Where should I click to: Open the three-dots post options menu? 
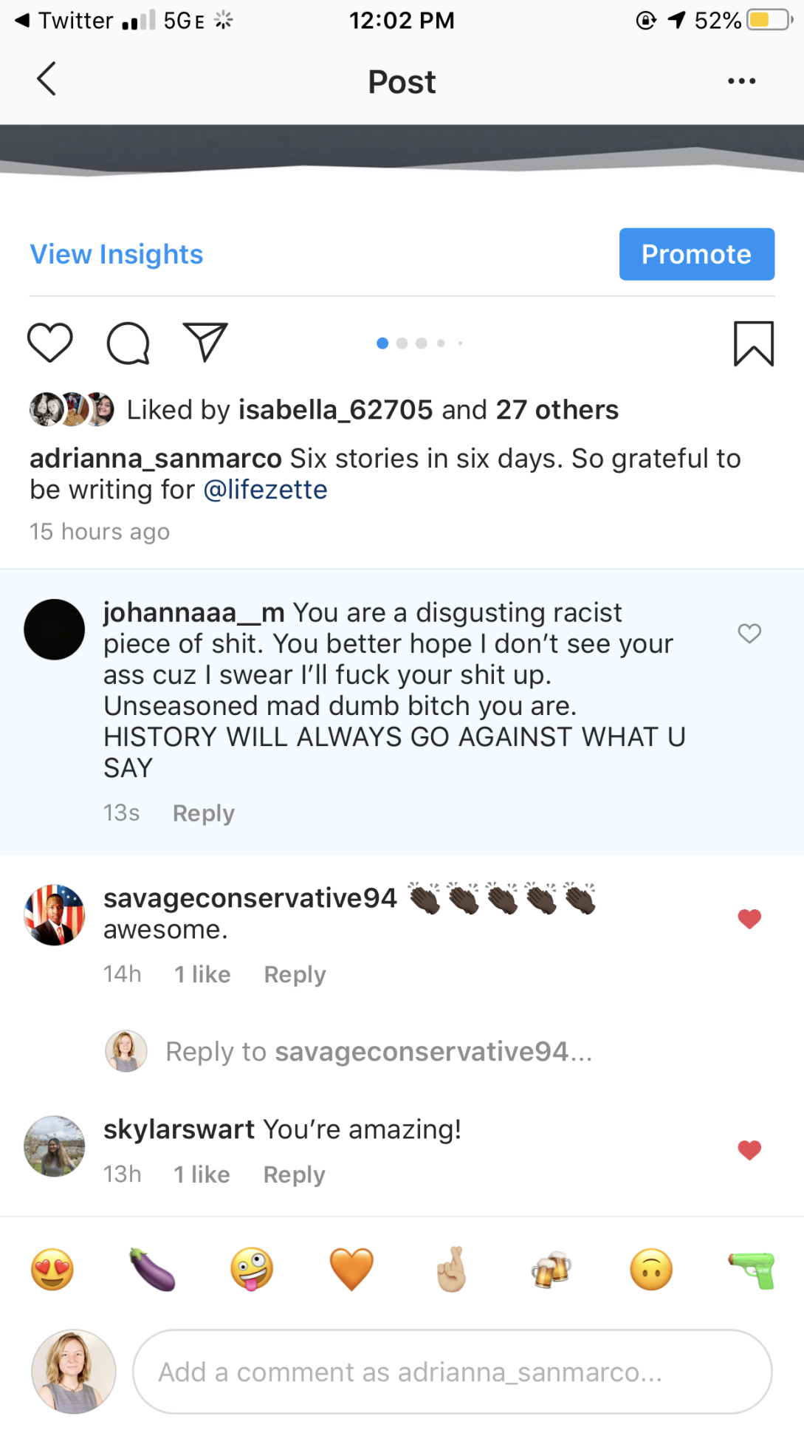click(741, 81)
